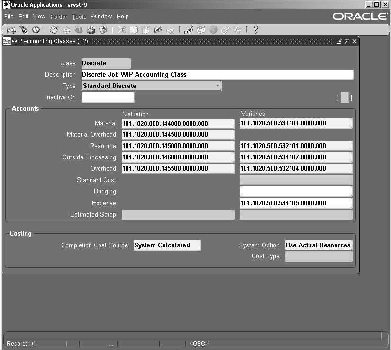Click the Estimated Scrap valuation field
Viewport: 391px width, 350px height.
click(178, 215)
